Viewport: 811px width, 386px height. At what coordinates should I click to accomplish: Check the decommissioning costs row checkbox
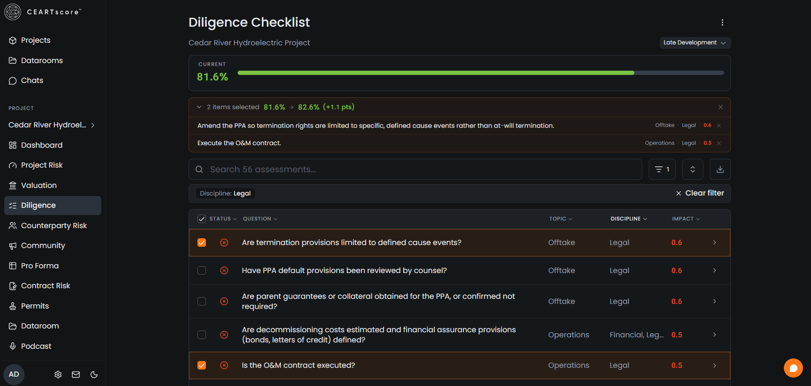coord(202,335)
